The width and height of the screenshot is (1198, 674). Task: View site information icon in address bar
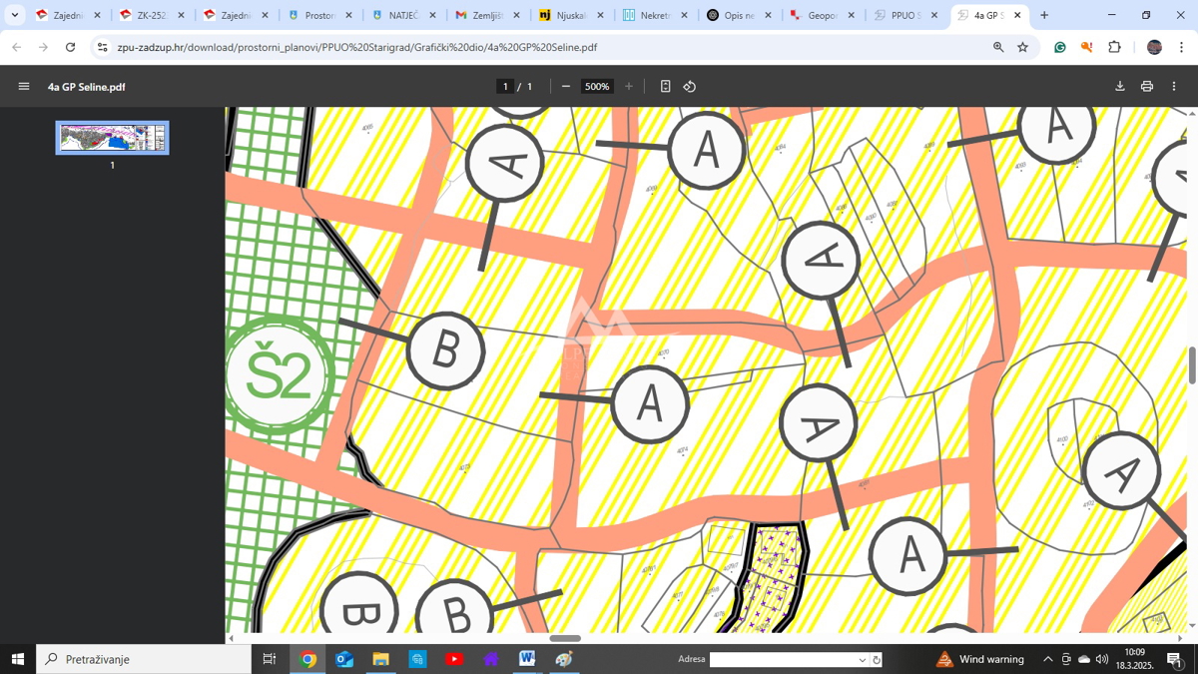click(x=103, y=47)
